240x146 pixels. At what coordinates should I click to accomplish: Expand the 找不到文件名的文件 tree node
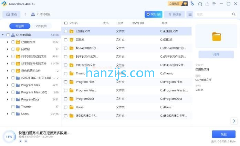[x=8, y=64]
